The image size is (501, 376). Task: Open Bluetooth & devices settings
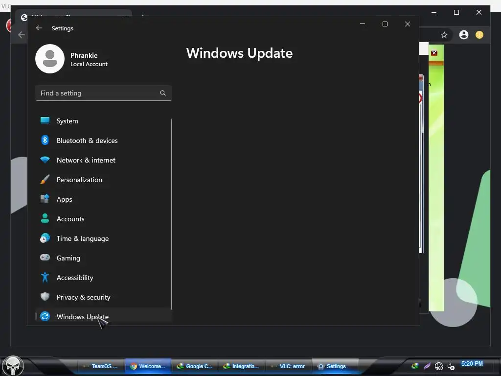tap(103, 141)
